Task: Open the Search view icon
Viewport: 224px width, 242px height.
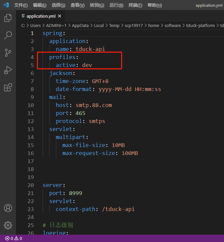Action: coord(8,35)
